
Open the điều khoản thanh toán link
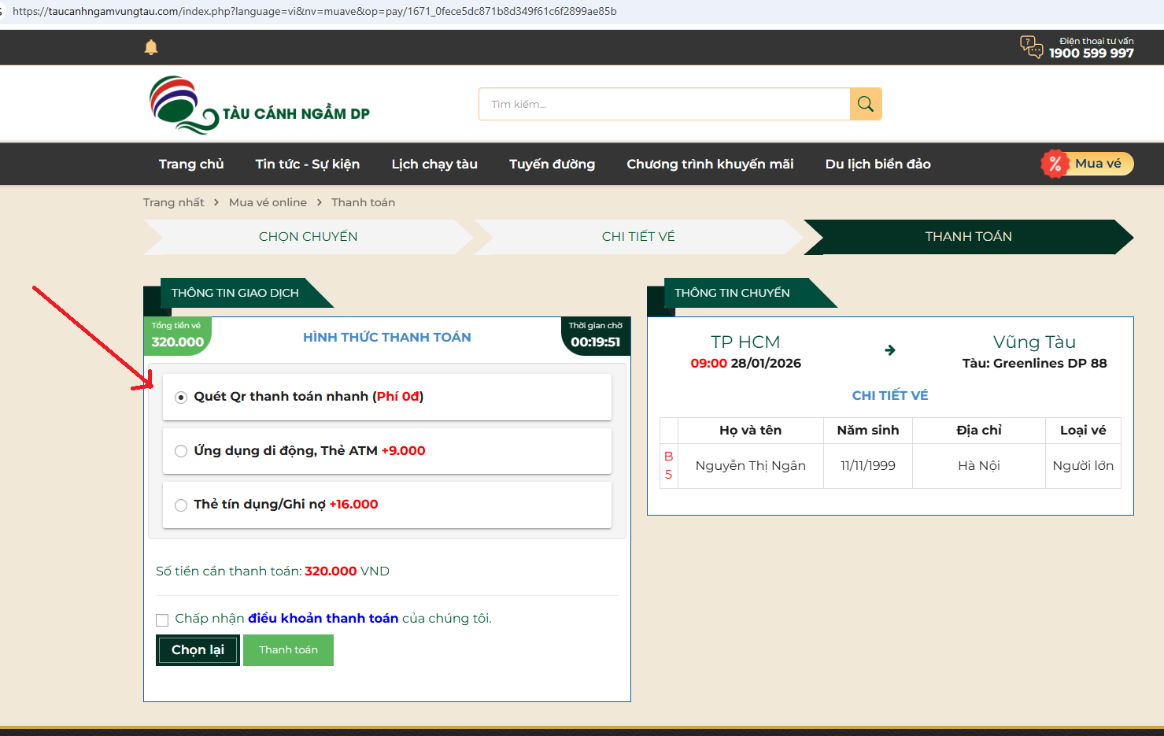click(323, 619)
